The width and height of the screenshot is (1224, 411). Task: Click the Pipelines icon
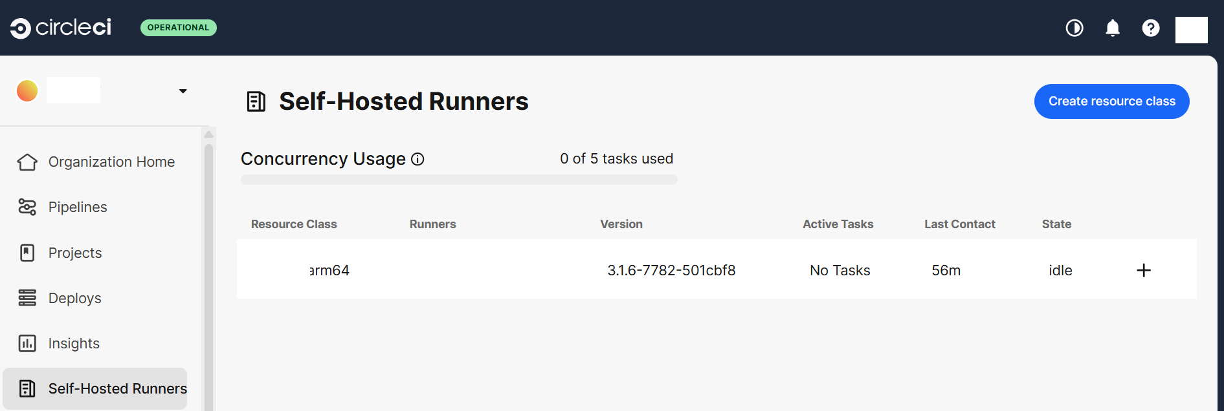pos(27,207)
